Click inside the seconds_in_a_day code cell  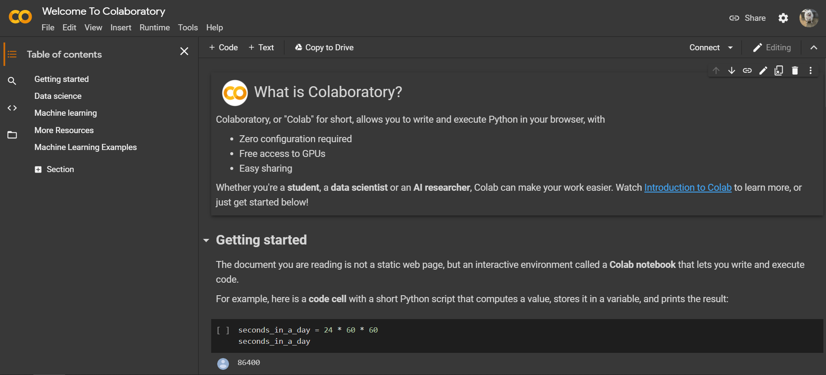(x=517, y=336)
